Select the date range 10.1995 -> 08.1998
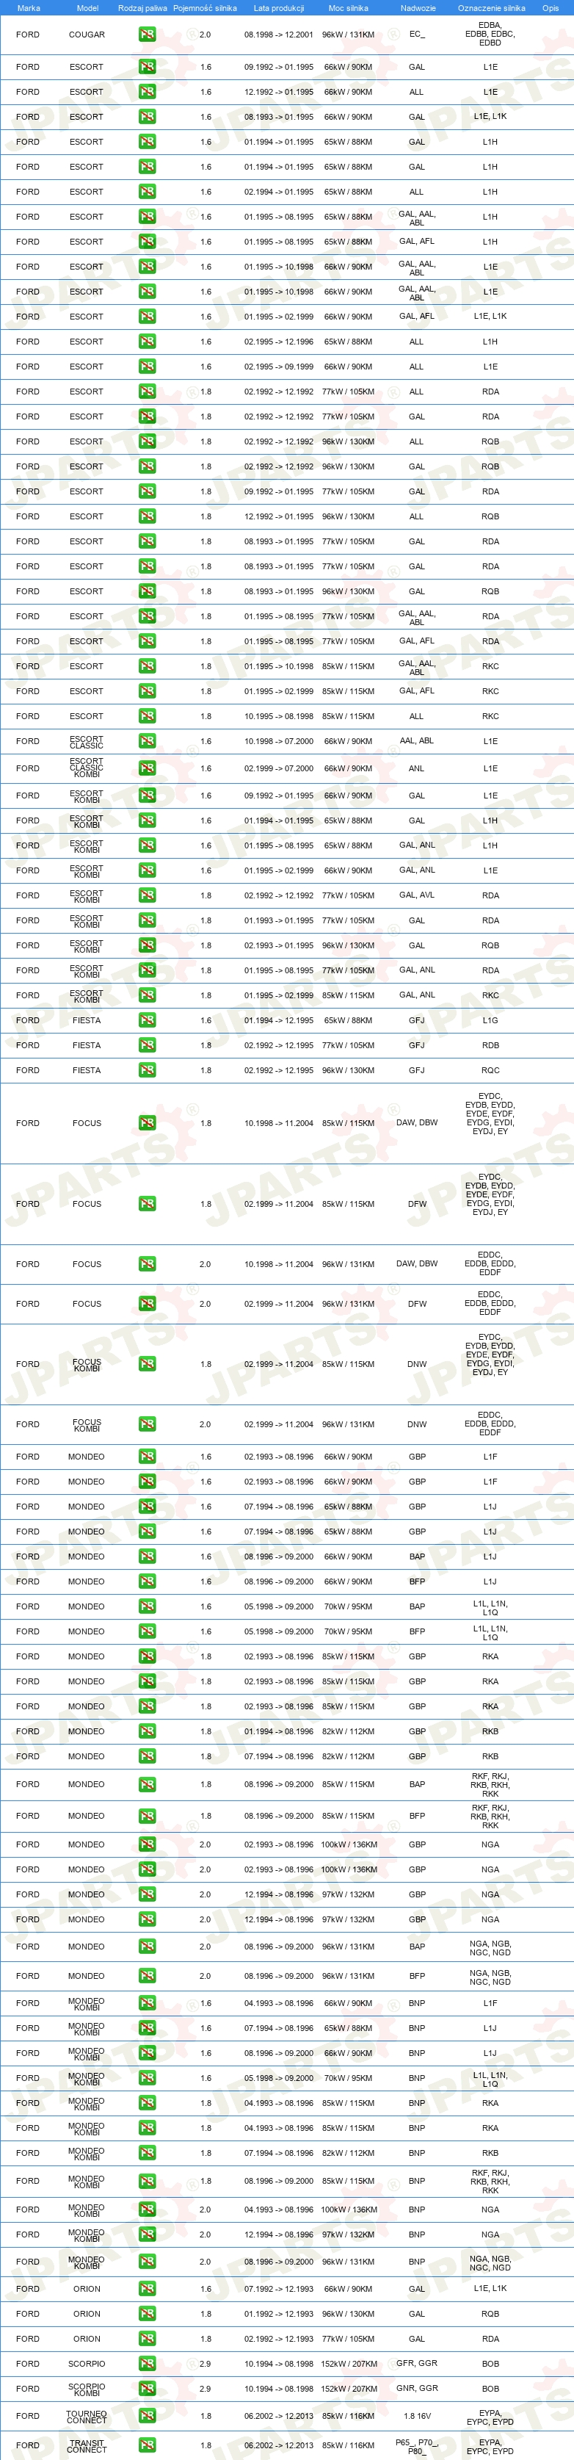The height and width of the screenshot is (2460, 574). (278, 716)
